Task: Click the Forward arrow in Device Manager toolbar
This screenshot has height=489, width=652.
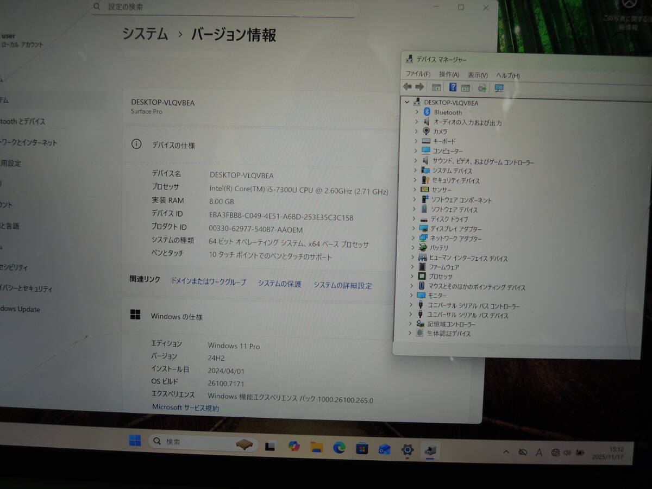Action: coord(419,87)
